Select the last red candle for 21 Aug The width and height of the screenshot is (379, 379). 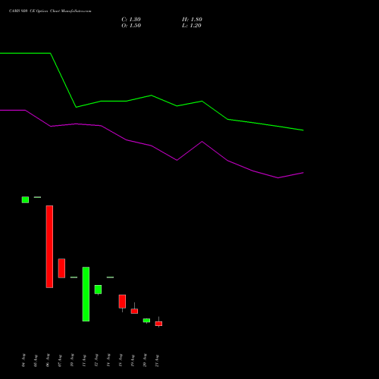(158, 324)
